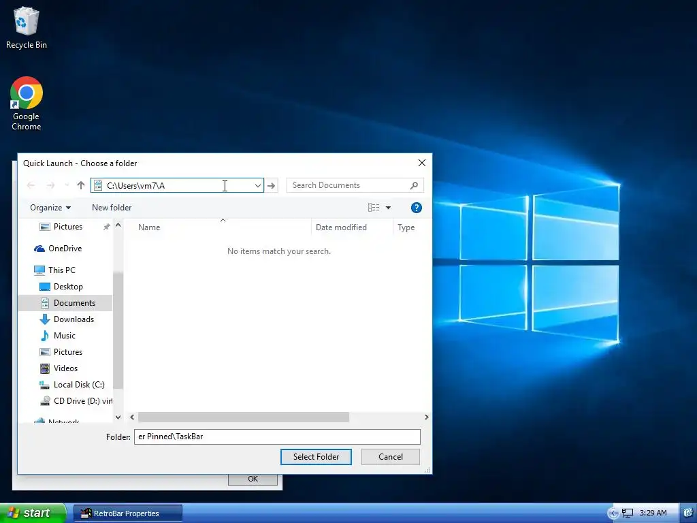Click the taskbar clock 3:29 AM
This screenshot has height=523, width=697.
click(x=653, y=513)
